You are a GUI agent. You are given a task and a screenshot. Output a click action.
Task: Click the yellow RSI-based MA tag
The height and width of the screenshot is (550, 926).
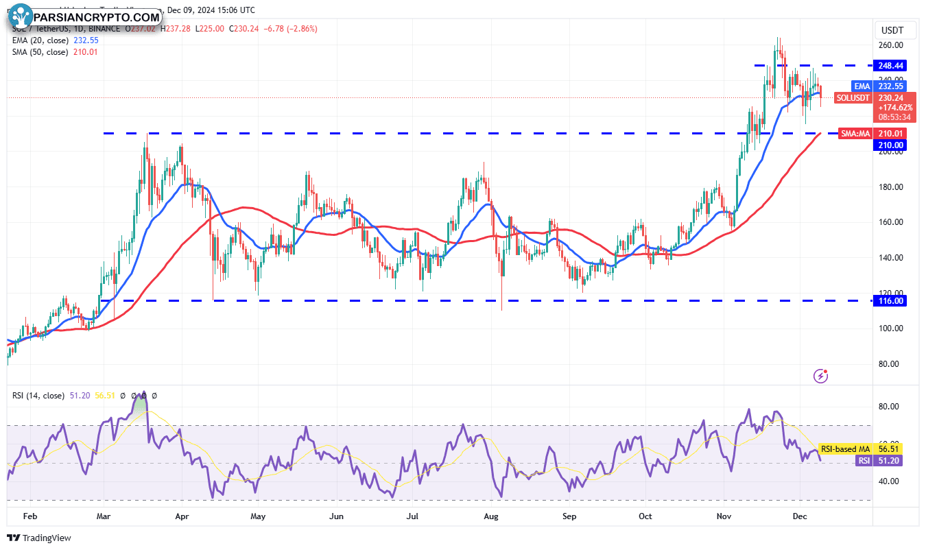coord(845,449)
